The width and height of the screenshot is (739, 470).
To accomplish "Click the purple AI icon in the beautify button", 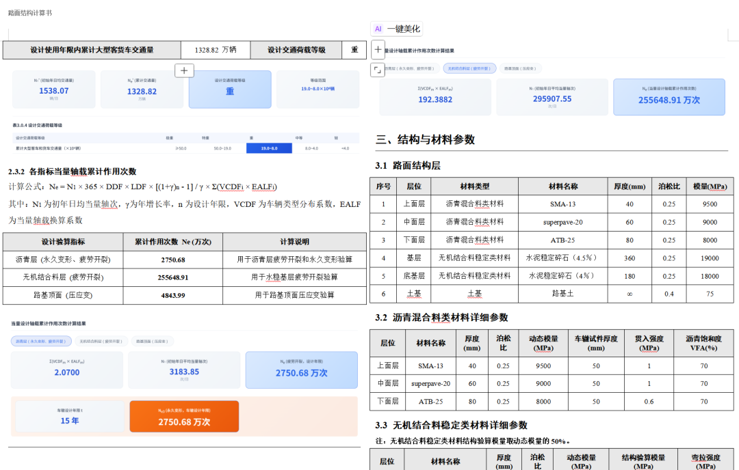I will pyautogui.click(x=378, y=29).
